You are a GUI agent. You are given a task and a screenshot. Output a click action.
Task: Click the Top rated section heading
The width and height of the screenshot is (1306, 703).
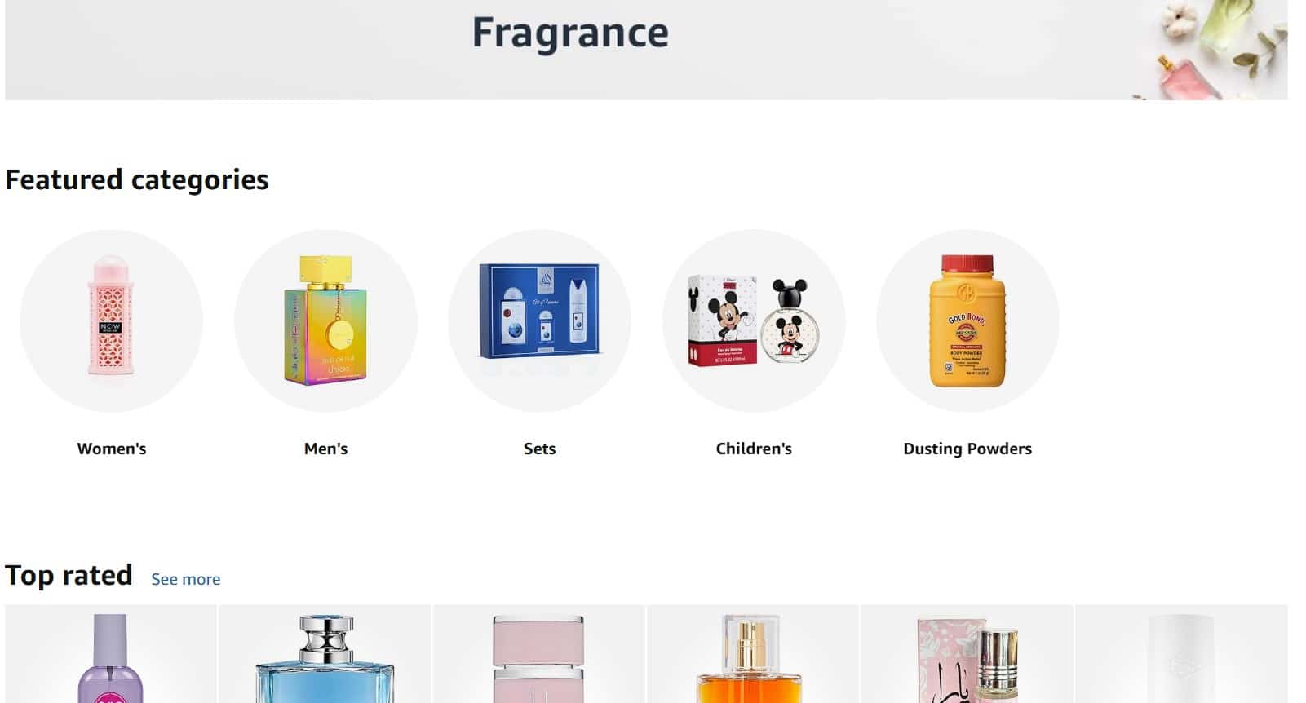click(x=69, y=575)
